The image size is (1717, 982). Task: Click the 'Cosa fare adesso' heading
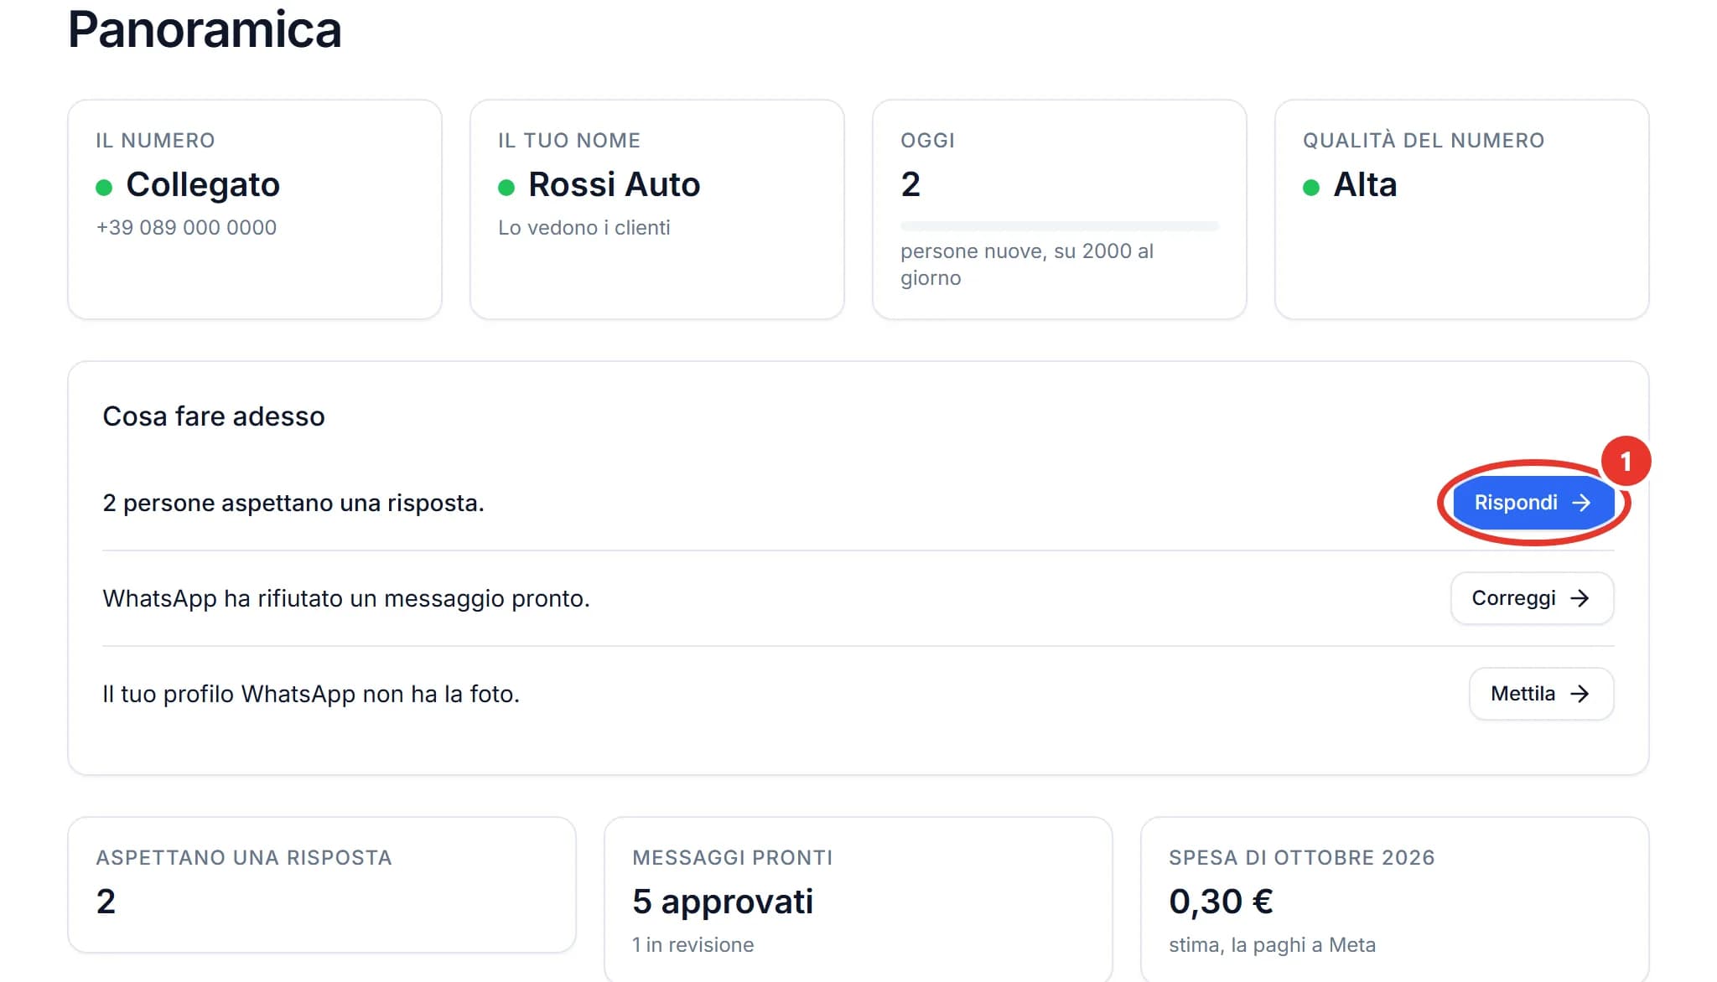[214, 416]
